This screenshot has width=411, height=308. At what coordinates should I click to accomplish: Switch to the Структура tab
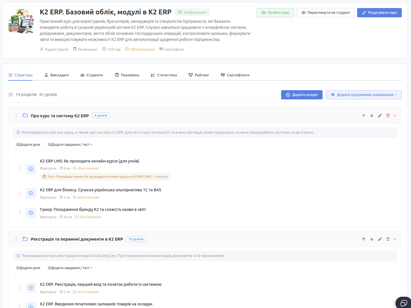pyautogui.click(x=20, y=75)
